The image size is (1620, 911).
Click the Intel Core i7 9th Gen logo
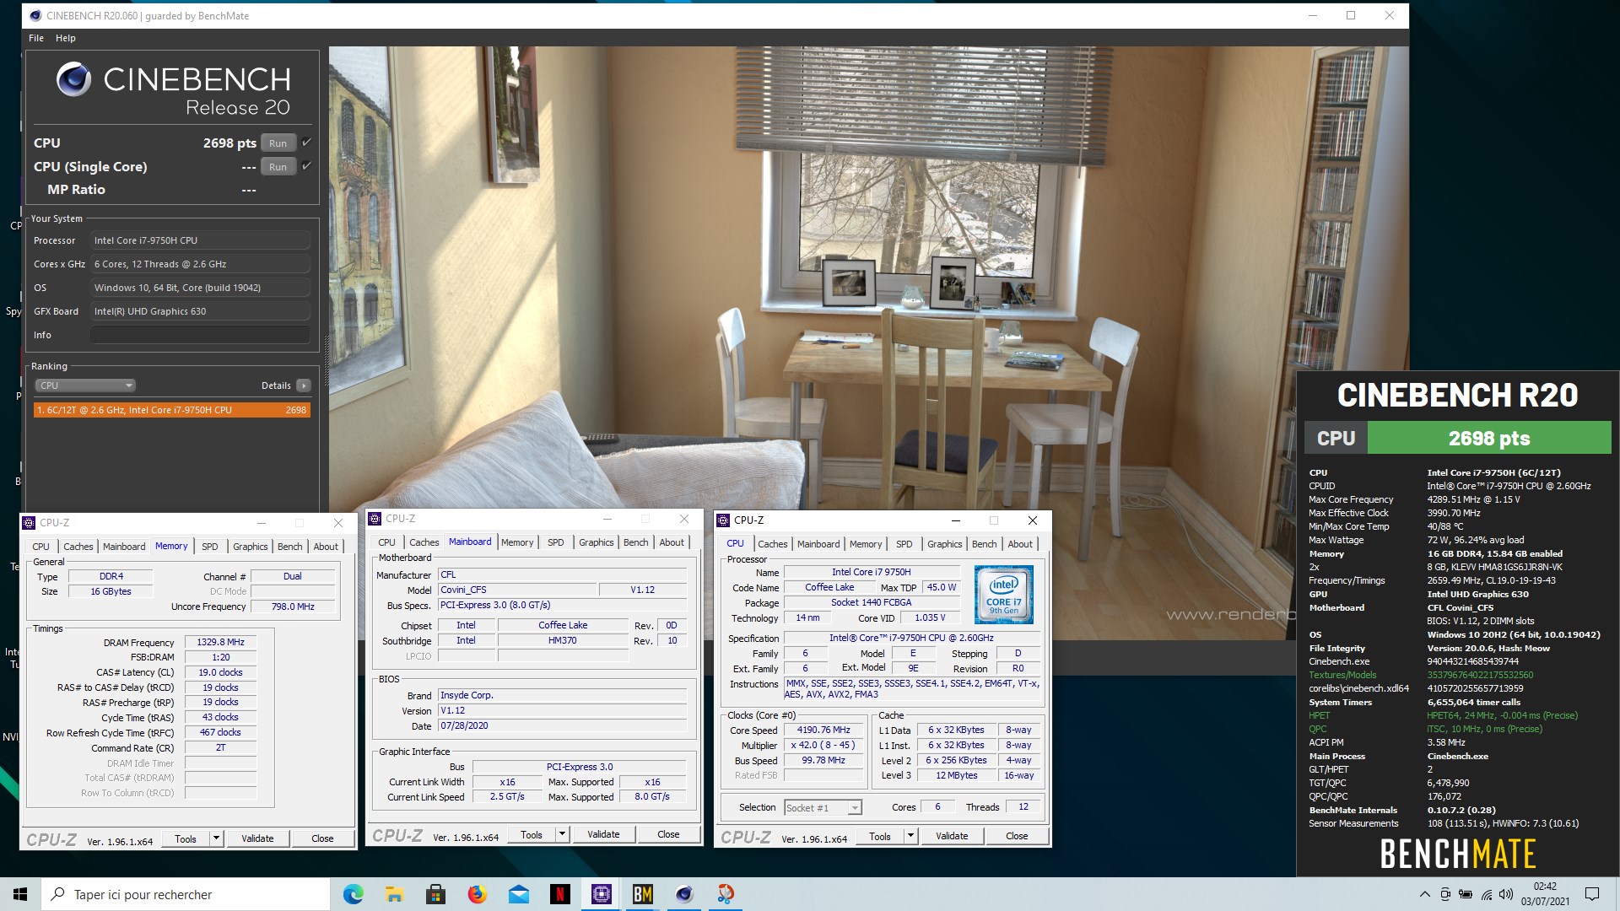[x=1004, y=594]
